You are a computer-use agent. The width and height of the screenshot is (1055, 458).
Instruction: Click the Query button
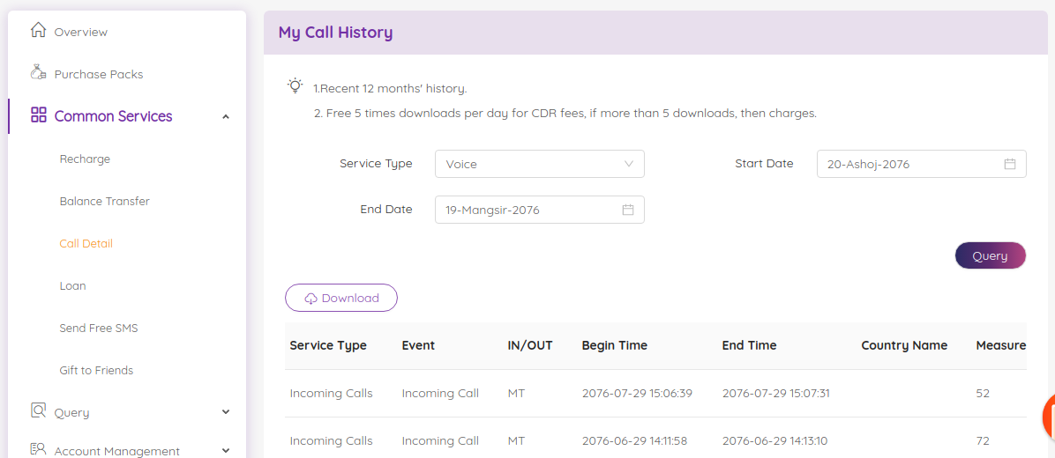(x=991, y=255)
